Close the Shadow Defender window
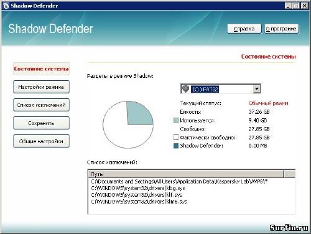 click(x=304, y=6)
